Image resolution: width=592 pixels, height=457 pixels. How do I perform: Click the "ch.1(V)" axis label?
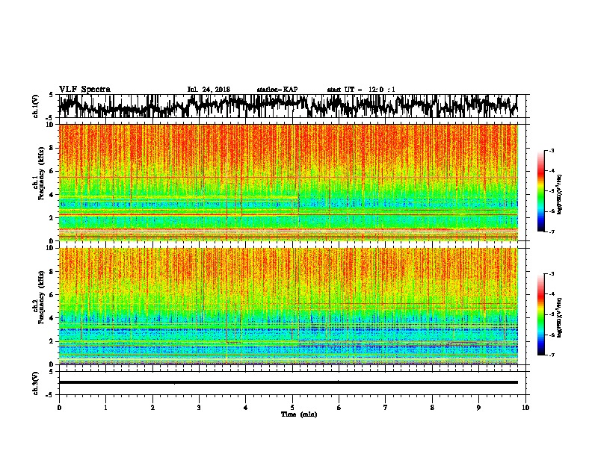pos(36,106)
